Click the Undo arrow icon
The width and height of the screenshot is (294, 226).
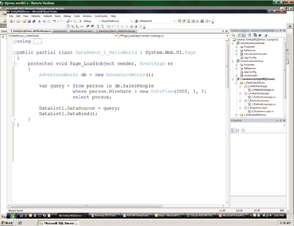54,21
